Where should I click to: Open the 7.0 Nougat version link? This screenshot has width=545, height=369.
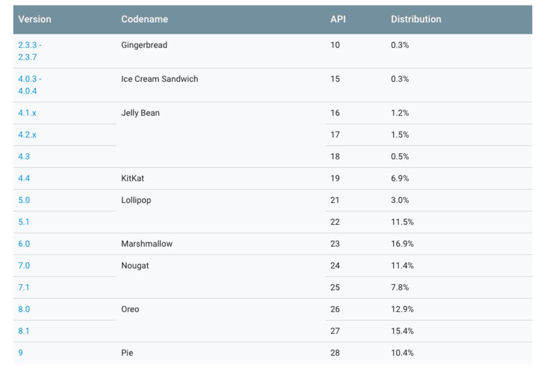(24, 266)
